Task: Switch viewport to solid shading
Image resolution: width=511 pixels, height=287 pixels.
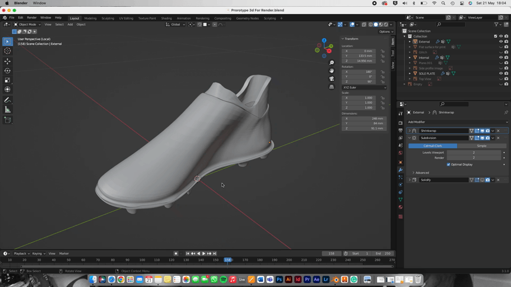Action: point(375,25)
